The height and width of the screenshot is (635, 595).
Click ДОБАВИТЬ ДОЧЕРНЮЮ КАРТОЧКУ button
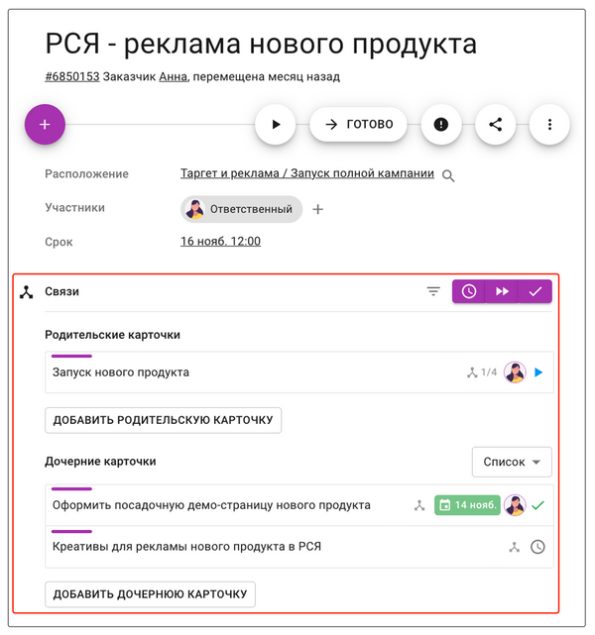click(150, 594)
